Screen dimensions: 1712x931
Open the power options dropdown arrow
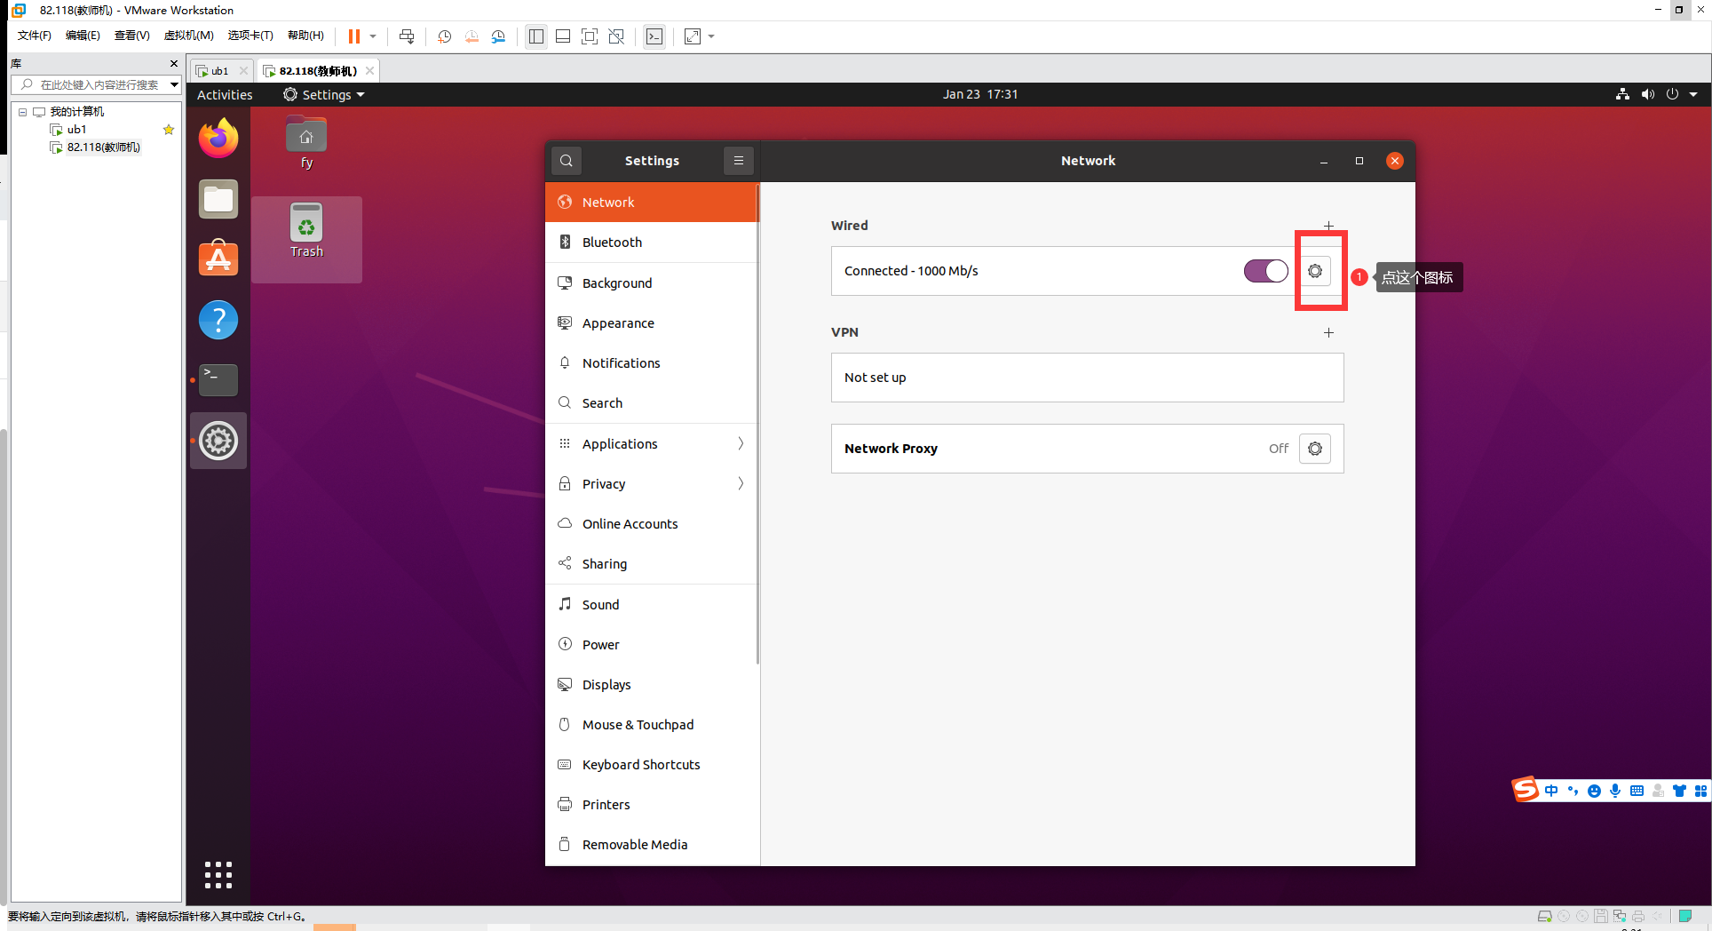click(373, 36)
